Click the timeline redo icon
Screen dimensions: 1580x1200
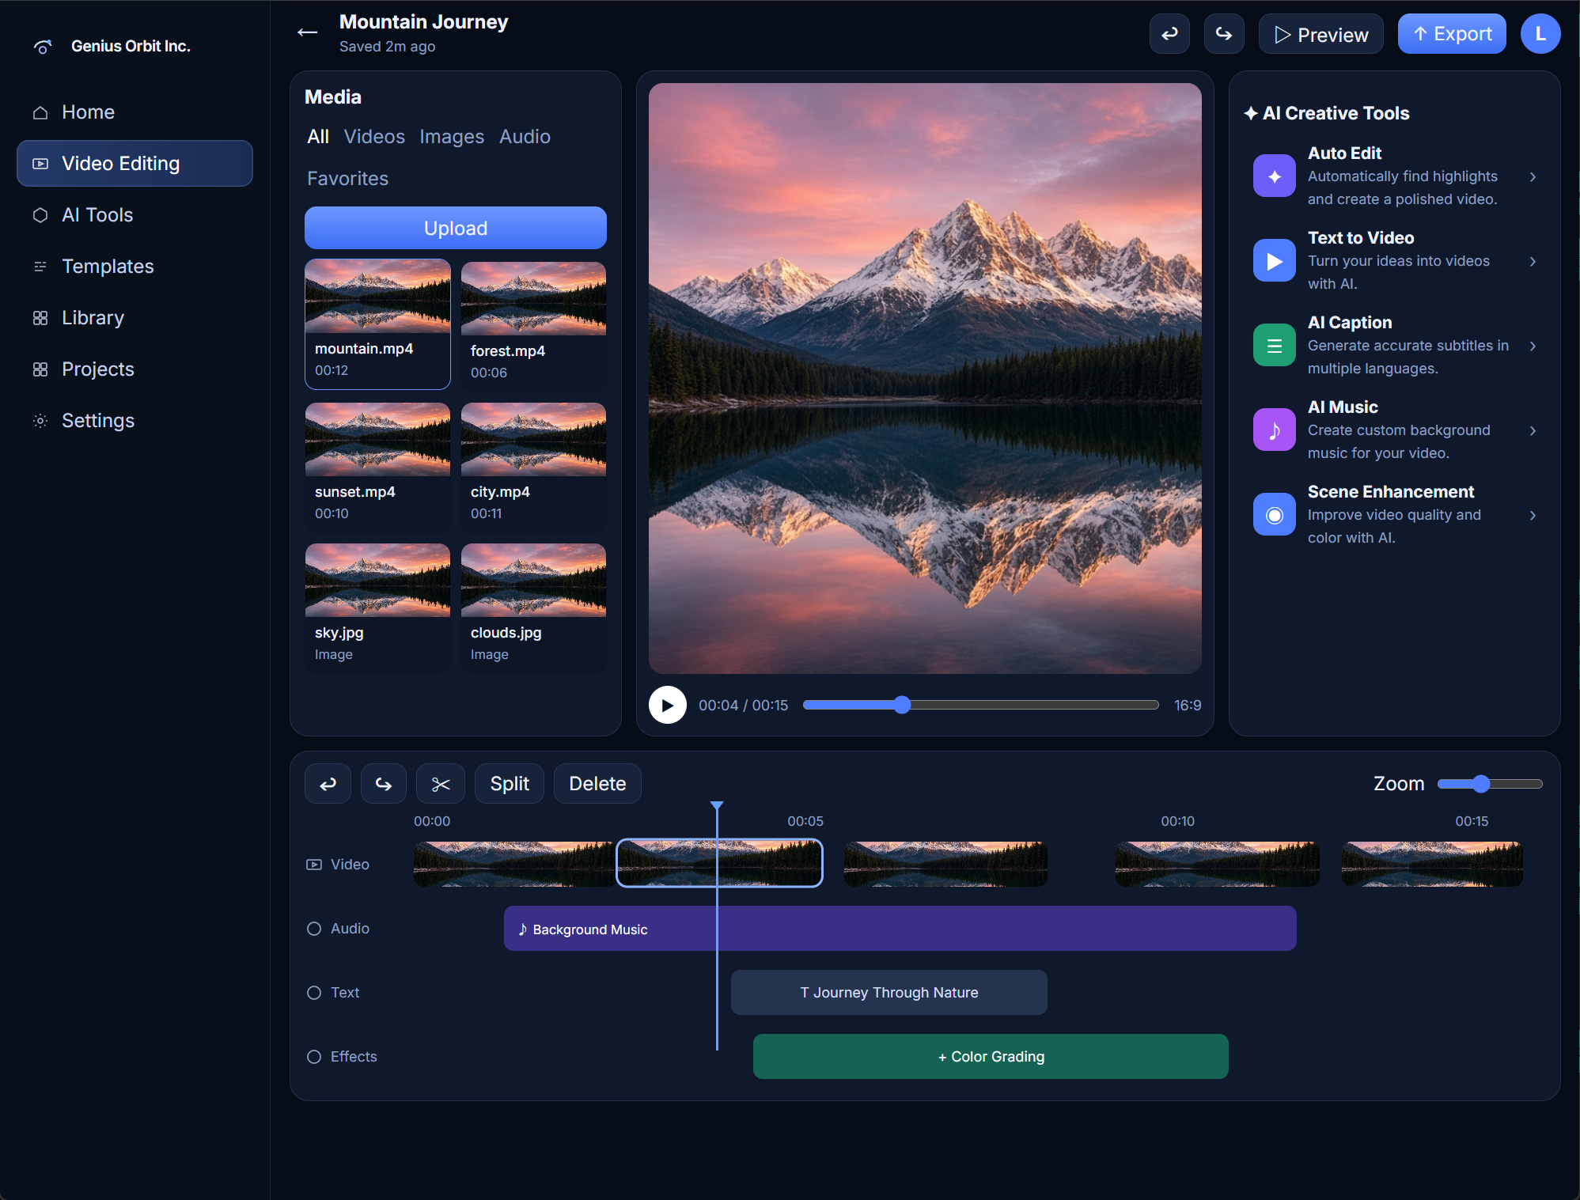383,784
